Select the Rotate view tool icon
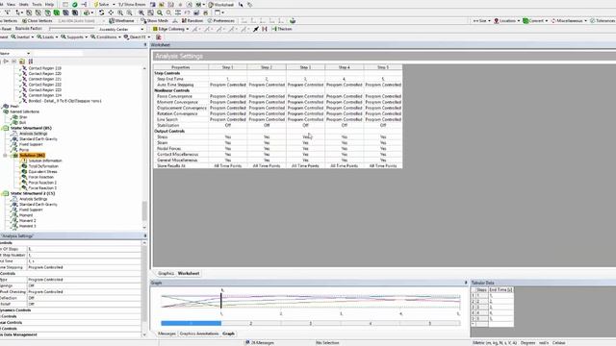616x346 pixels. (101, 12)
